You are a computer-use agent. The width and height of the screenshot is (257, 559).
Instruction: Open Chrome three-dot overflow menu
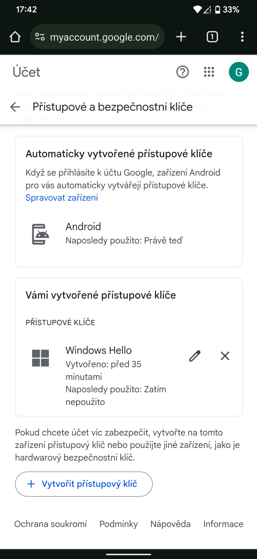[242, 37]
